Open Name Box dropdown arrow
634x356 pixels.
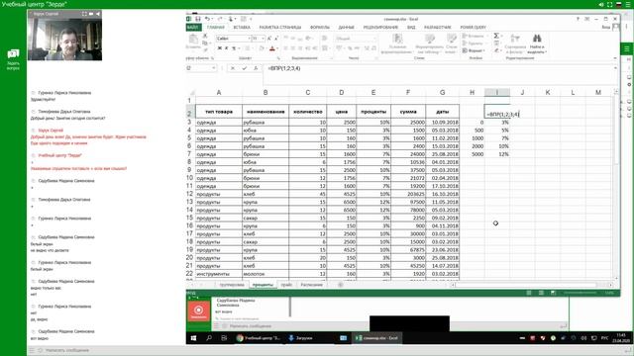click(x=214, y=68)
